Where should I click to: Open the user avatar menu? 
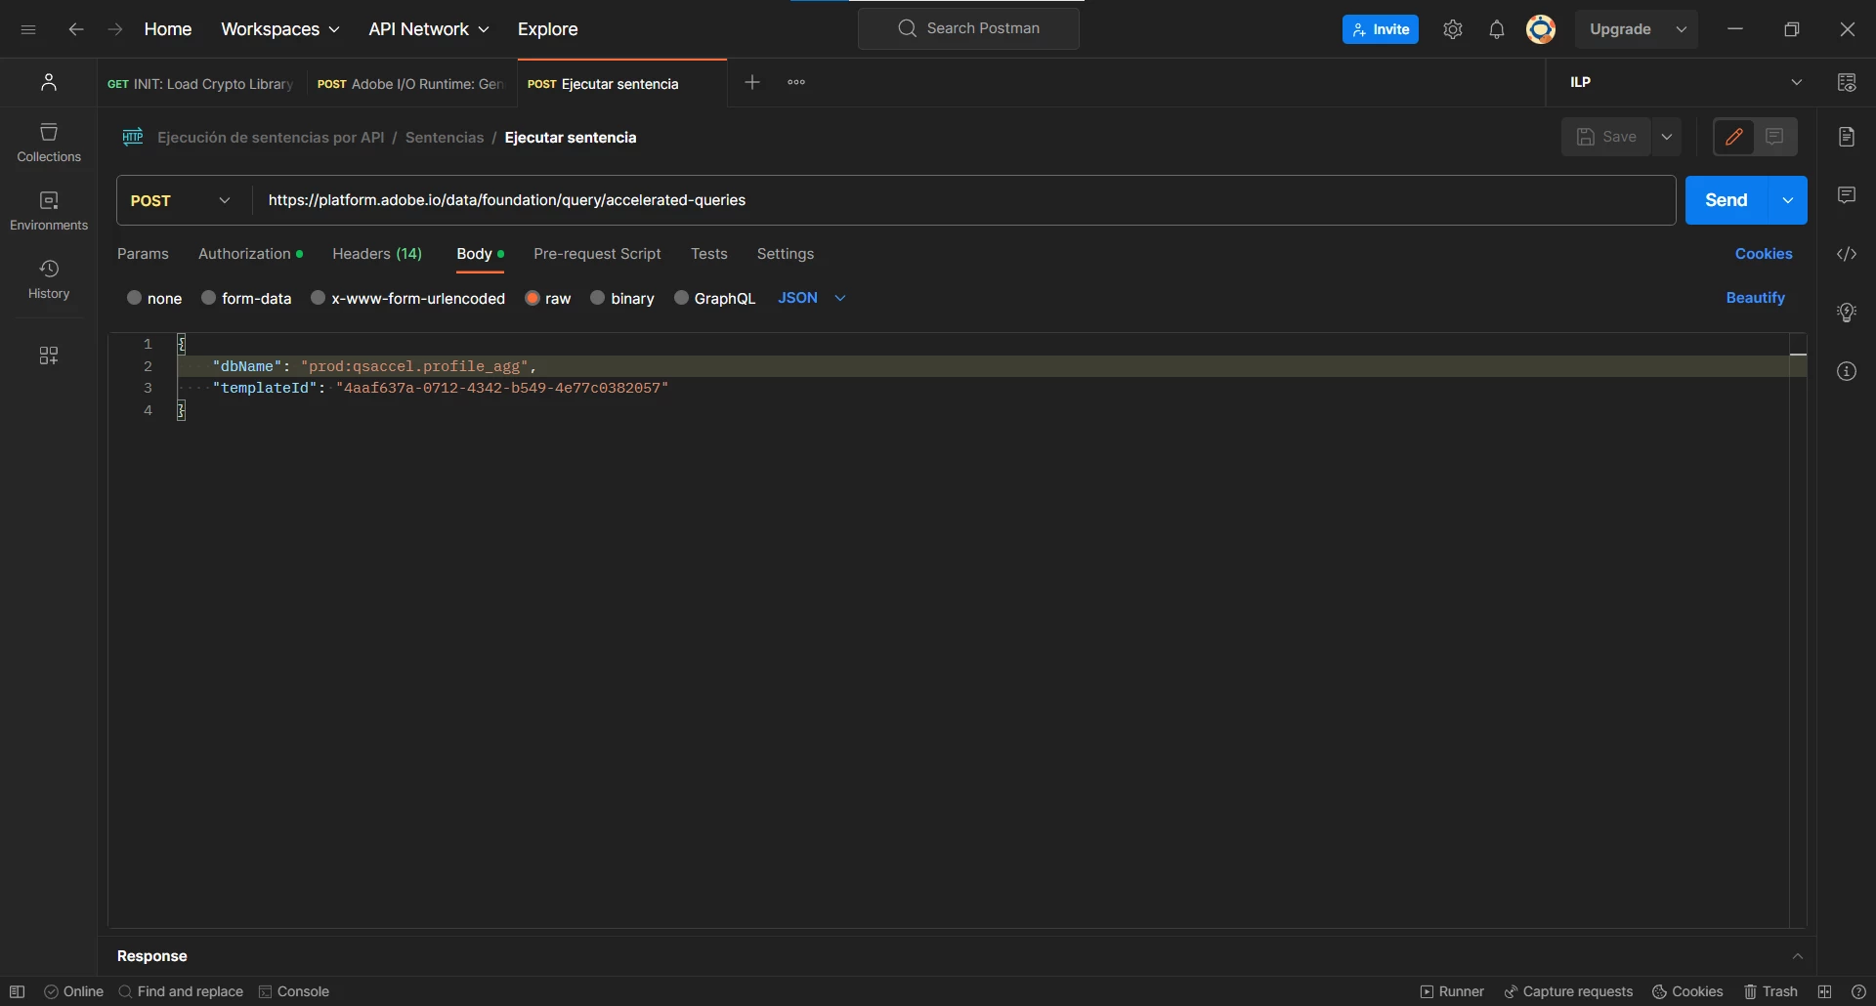tap(1541, 29)
